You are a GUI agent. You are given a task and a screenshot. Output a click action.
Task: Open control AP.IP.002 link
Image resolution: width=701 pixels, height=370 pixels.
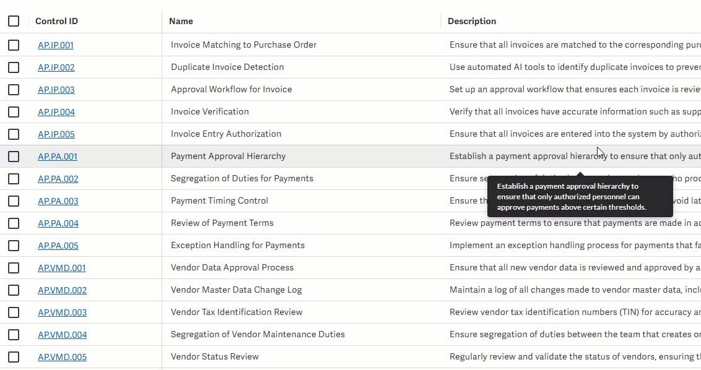[56, 67]
